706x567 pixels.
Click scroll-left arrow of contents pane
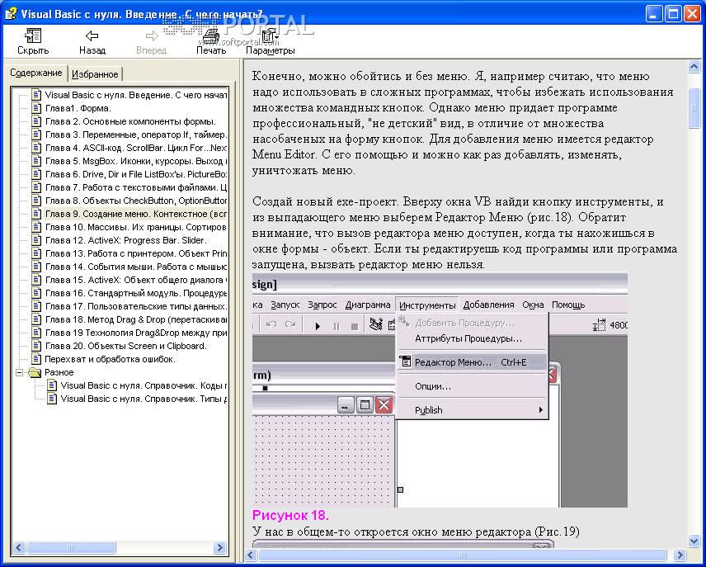click(x=18, y=548)
